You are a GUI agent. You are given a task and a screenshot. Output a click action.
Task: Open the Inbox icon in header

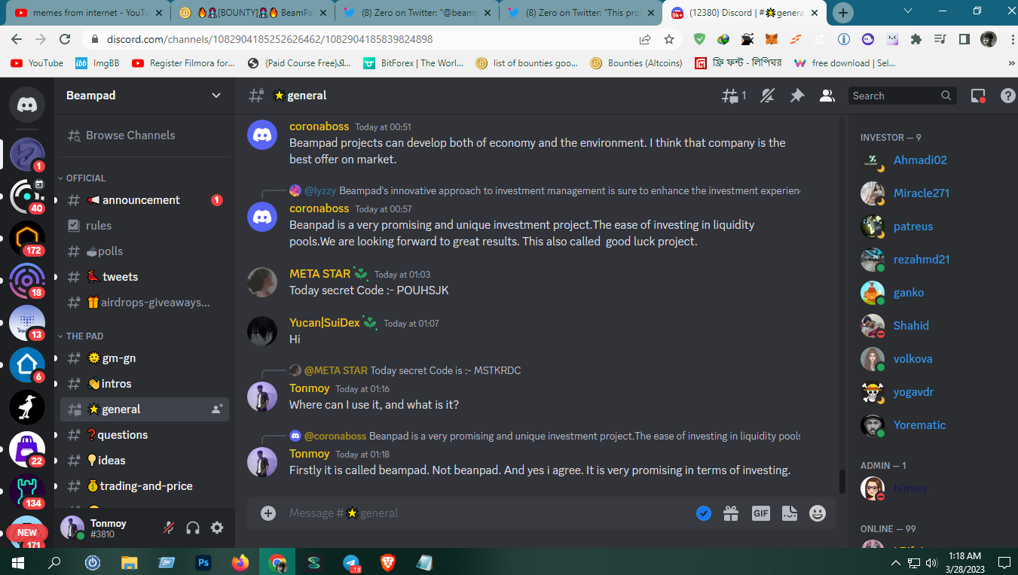978,96
